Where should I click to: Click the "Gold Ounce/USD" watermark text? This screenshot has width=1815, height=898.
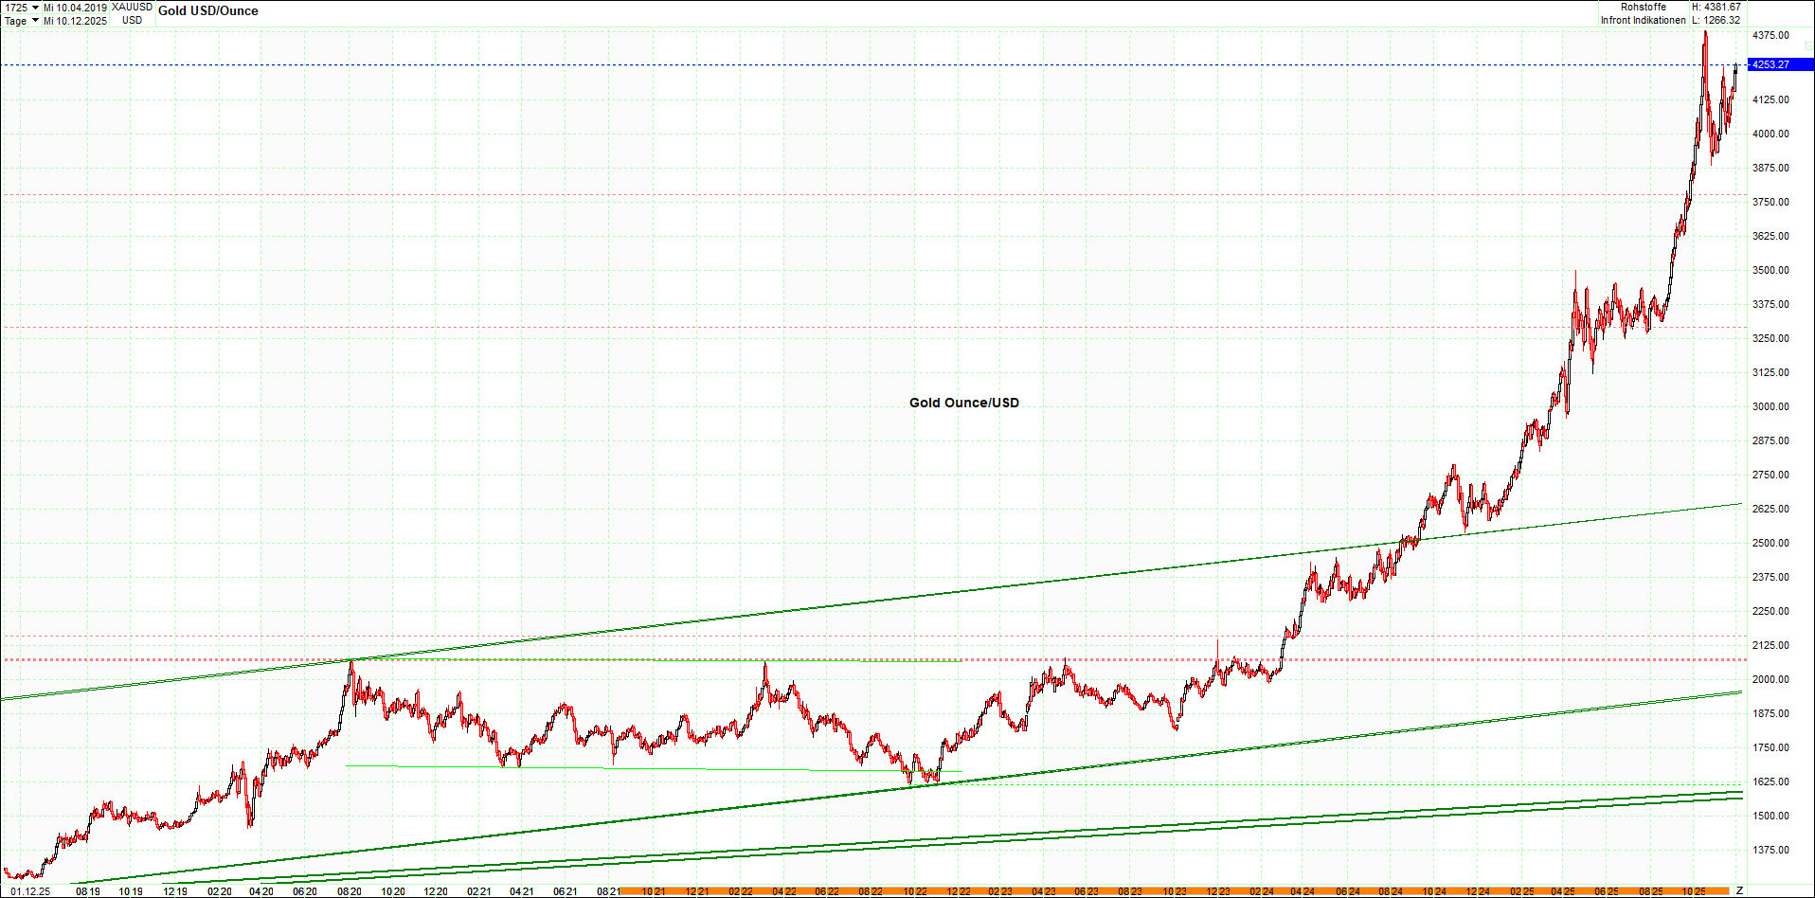coord(962,403)
